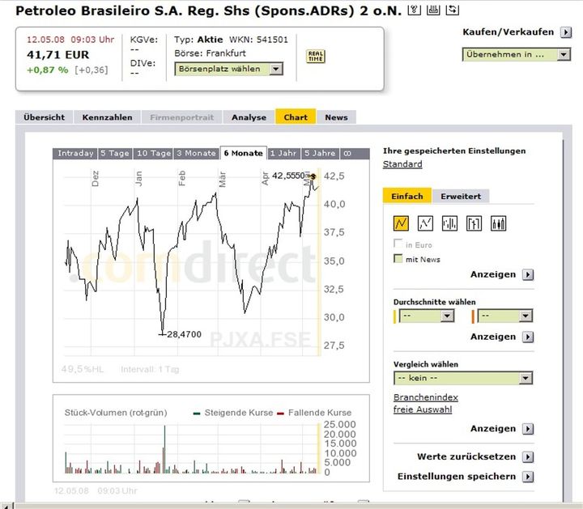Follow the Branchenindex link
This screenshot has width=583, height=509.
(426, 397)
